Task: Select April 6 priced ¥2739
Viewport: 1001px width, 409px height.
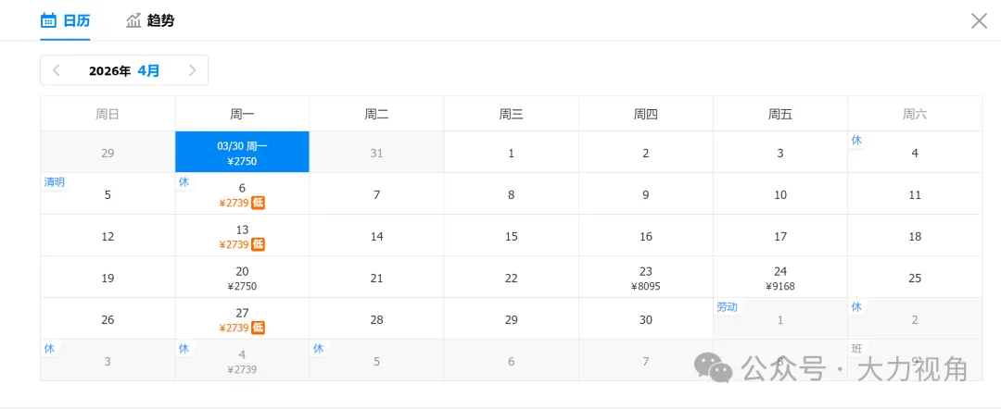Action: pyautogui.click(x=242, y=195)
